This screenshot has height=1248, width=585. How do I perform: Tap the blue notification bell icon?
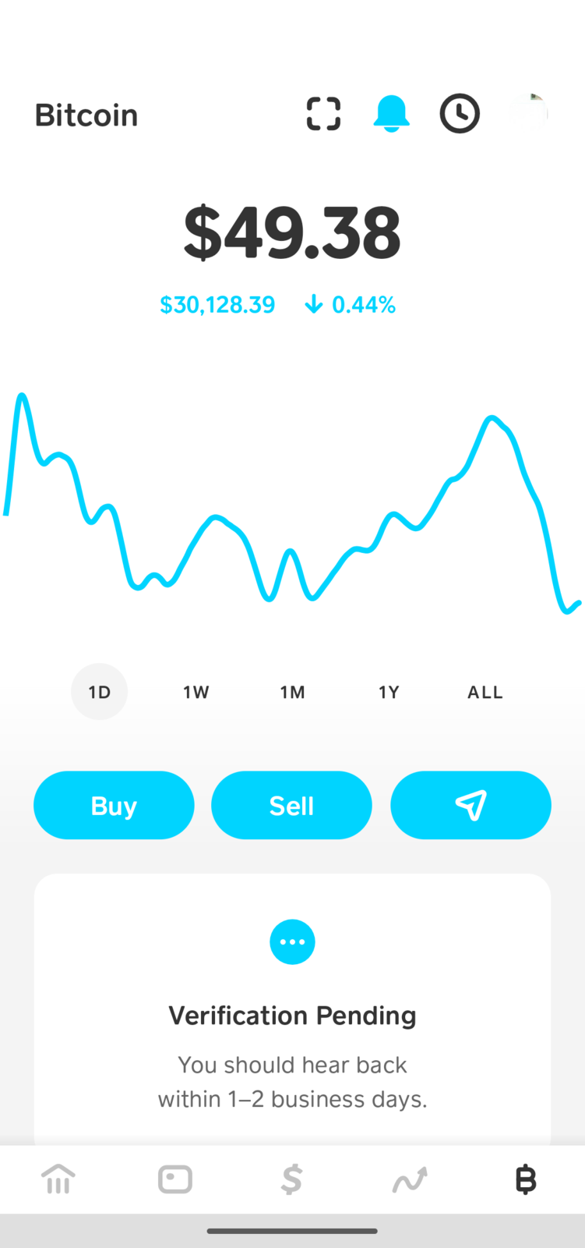[x=391, y=114]
